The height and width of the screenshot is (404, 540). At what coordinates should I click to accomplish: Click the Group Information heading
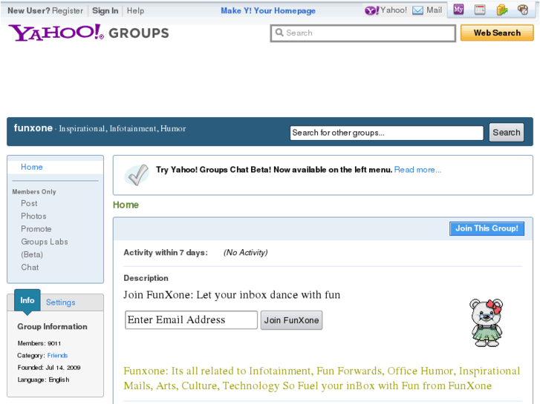click(x=52, y=327)
